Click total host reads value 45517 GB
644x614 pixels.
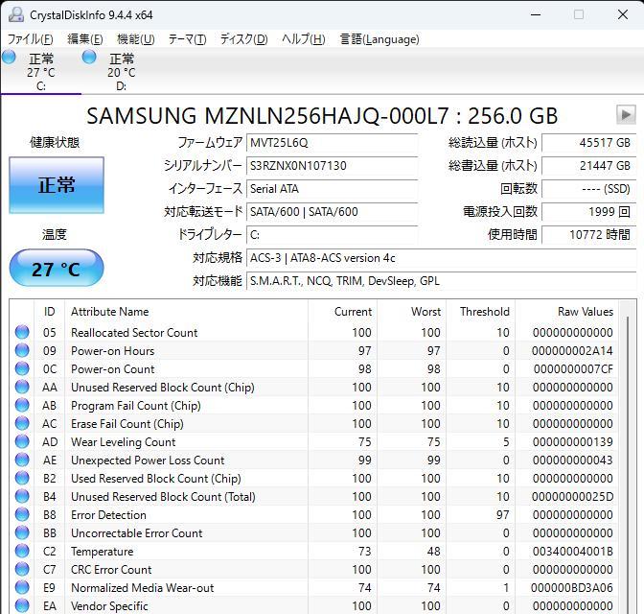(588, 143)
